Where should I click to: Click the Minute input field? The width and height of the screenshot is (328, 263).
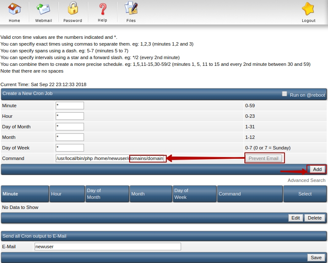click(x=70, y=106)
